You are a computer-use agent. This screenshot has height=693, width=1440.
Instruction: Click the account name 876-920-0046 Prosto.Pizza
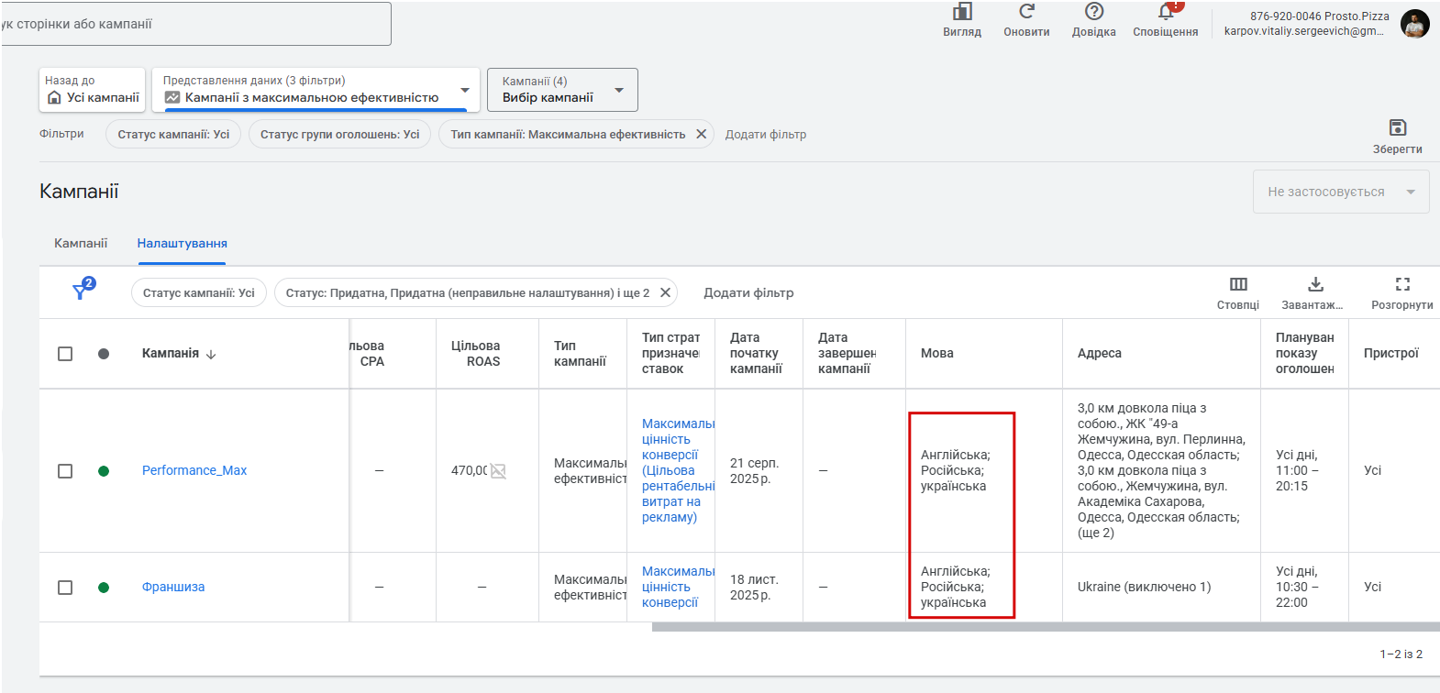click(x=1319, y=16)
